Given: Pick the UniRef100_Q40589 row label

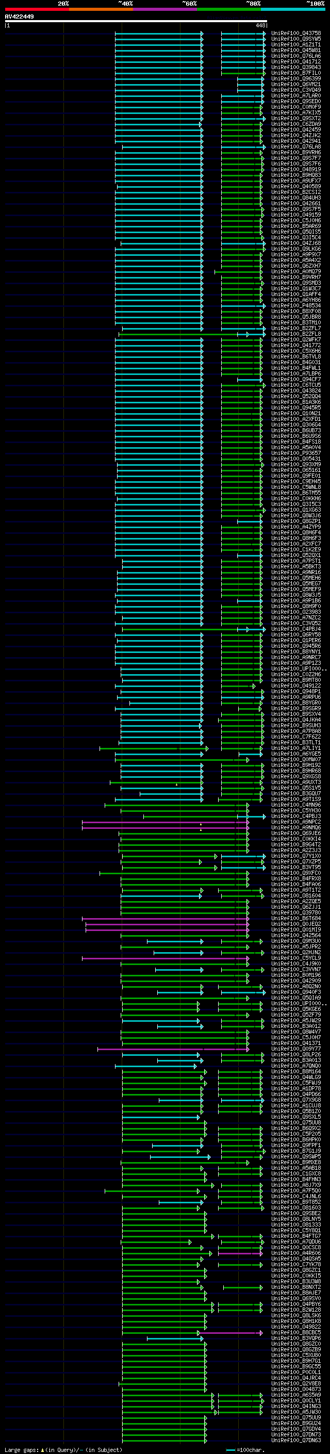Looking at the screenshot, I should [x=296, y=186].
